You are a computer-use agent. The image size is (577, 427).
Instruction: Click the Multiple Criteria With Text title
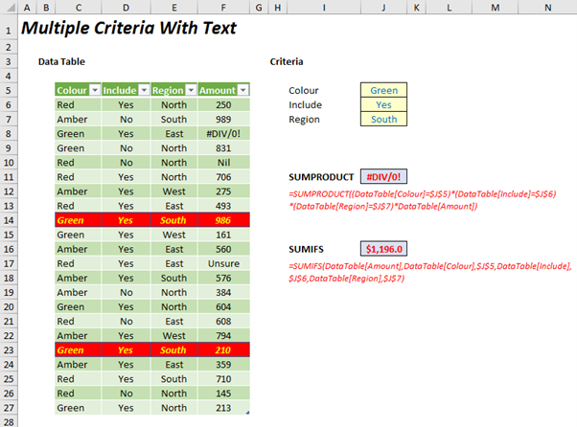(128, 29)
